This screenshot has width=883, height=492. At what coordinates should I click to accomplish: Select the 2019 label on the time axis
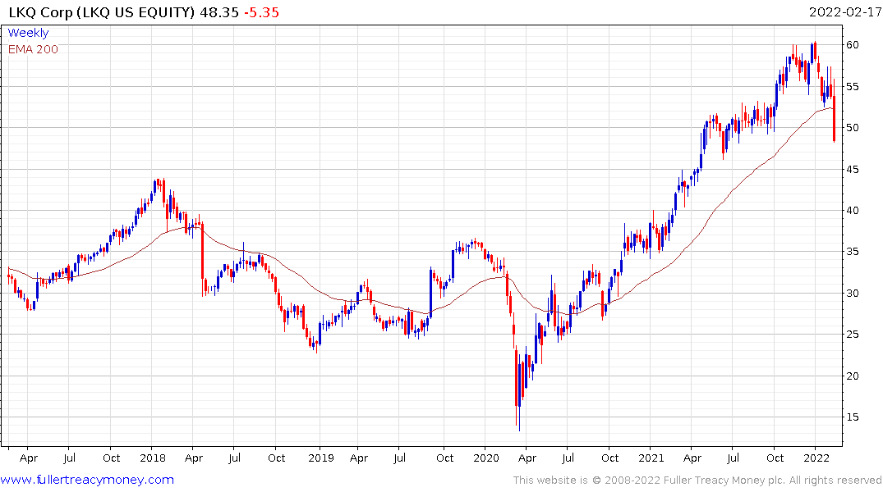(x=321, y=458)
